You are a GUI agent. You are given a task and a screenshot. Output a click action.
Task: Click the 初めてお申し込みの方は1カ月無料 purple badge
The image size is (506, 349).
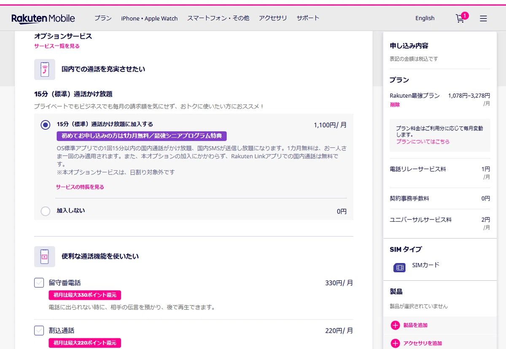click(142, 136)
